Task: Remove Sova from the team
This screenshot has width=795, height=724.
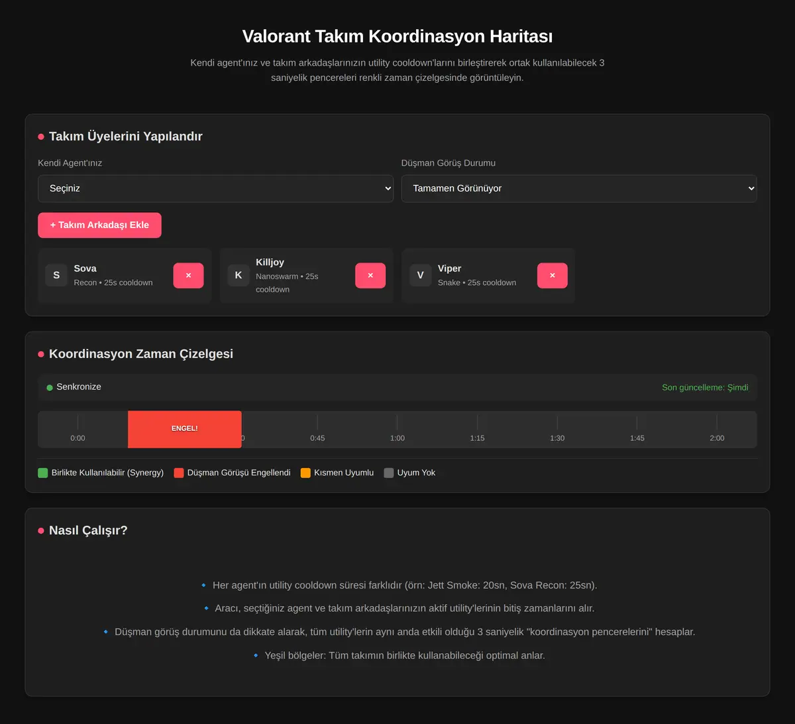Action: tap(189, 276)
